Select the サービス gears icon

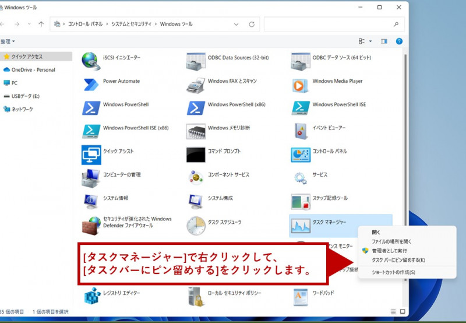coord(301,178)
